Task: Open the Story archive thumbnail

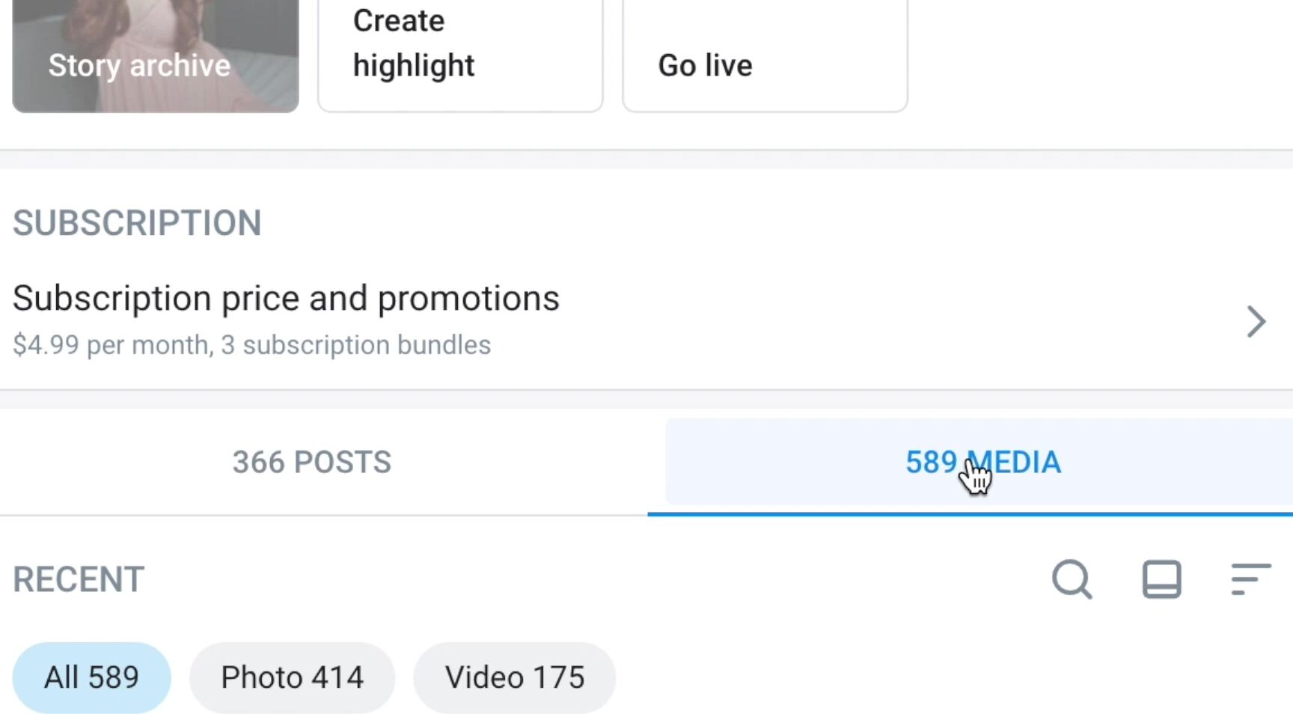Action: click(155, 56)
